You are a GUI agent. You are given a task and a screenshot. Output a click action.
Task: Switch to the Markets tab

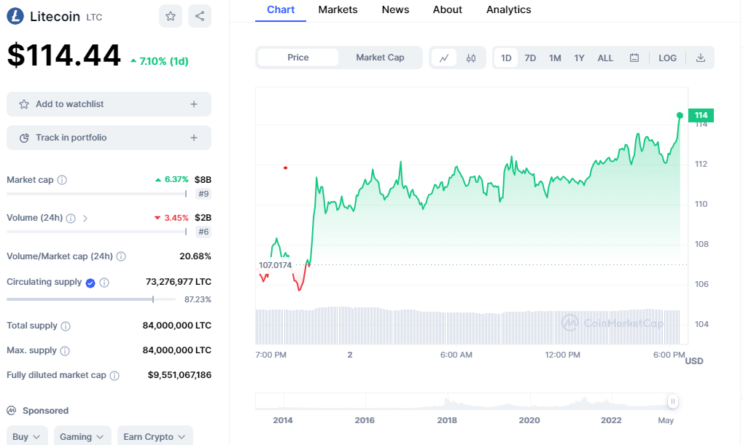pyautogui.click(x=338, y=9)
